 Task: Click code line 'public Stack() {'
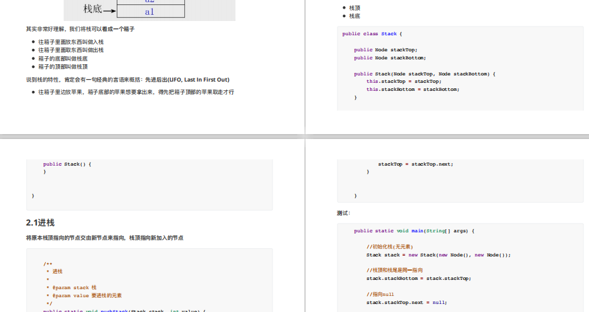[67, 164]
